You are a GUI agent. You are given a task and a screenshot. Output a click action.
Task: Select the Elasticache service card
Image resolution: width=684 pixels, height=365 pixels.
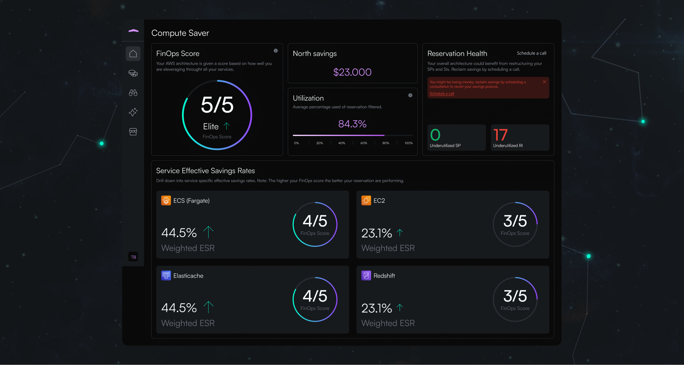tap(252, 299)
